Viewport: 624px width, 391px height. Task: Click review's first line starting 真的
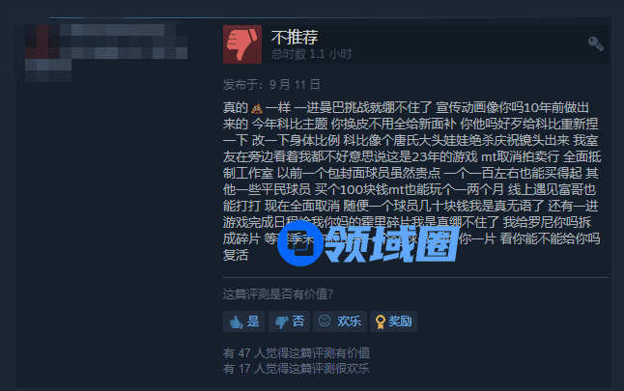(406, 108)
